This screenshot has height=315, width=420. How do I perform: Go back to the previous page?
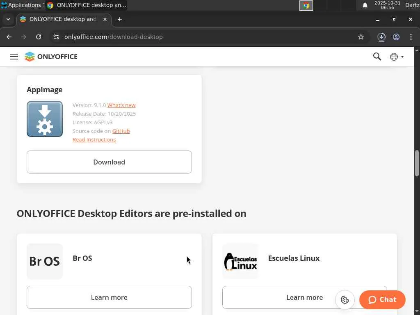click(9, 37)
